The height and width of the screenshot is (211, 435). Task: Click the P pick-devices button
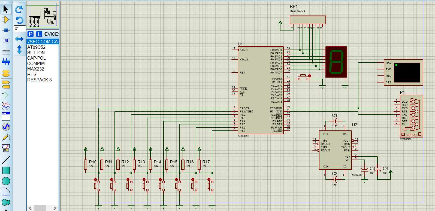pyautogui.click(x=31, y=34)
